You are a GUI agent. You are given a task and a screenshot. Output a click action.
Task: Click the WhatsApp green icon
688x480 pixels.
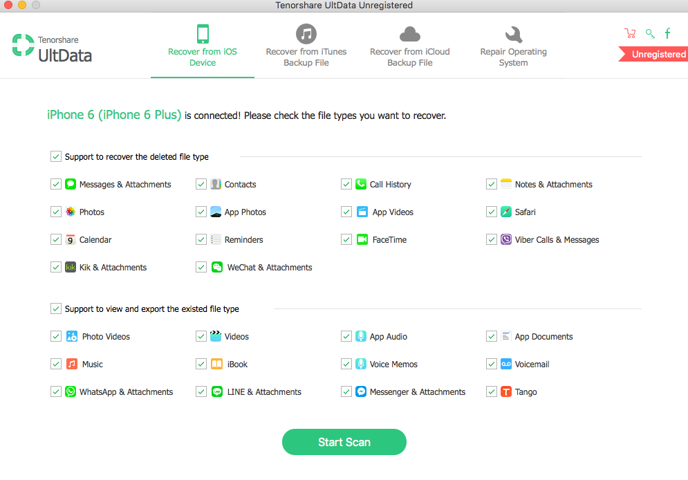pyautogui.click(x=71, y=391)
